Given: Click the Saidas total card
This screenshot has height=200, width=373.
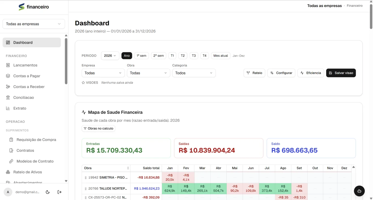Looking at the screenshot, I should (219, 148).
